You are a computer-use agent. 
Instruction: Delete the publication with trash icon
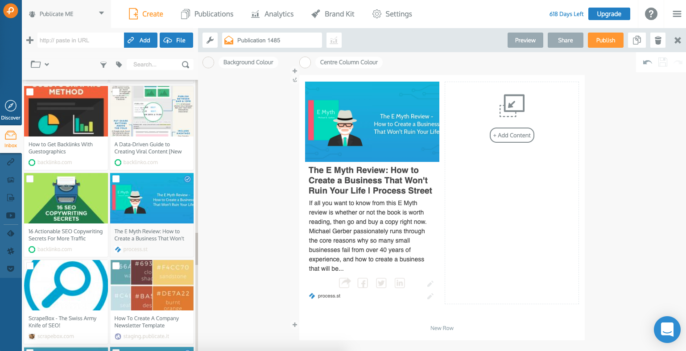658,40
